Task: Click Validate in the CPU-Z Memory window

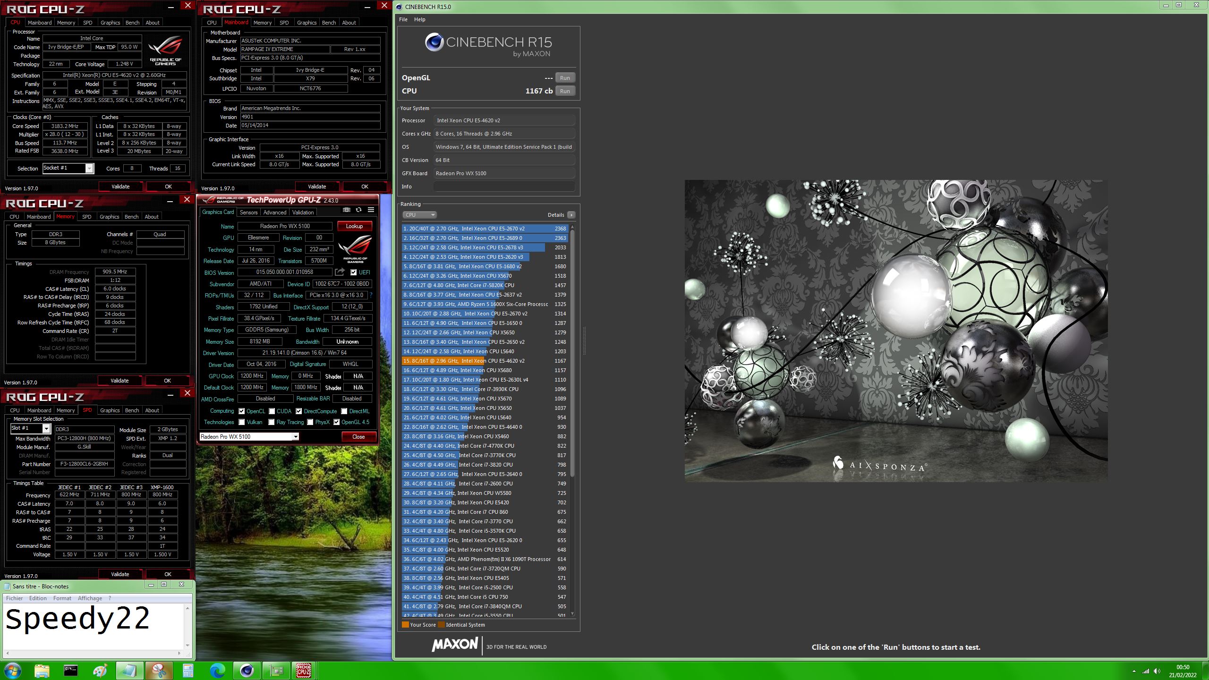Action: coord(119,381)
